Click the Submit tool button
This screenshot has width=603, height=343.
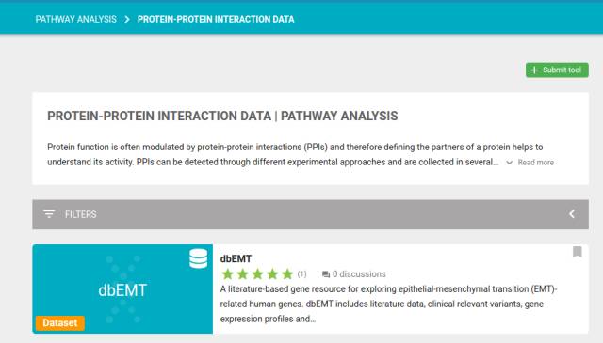pos(557,70)
